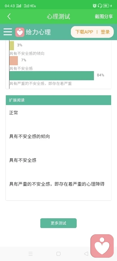
Task: Select the green 84% result bar
Action: [52, 76]
